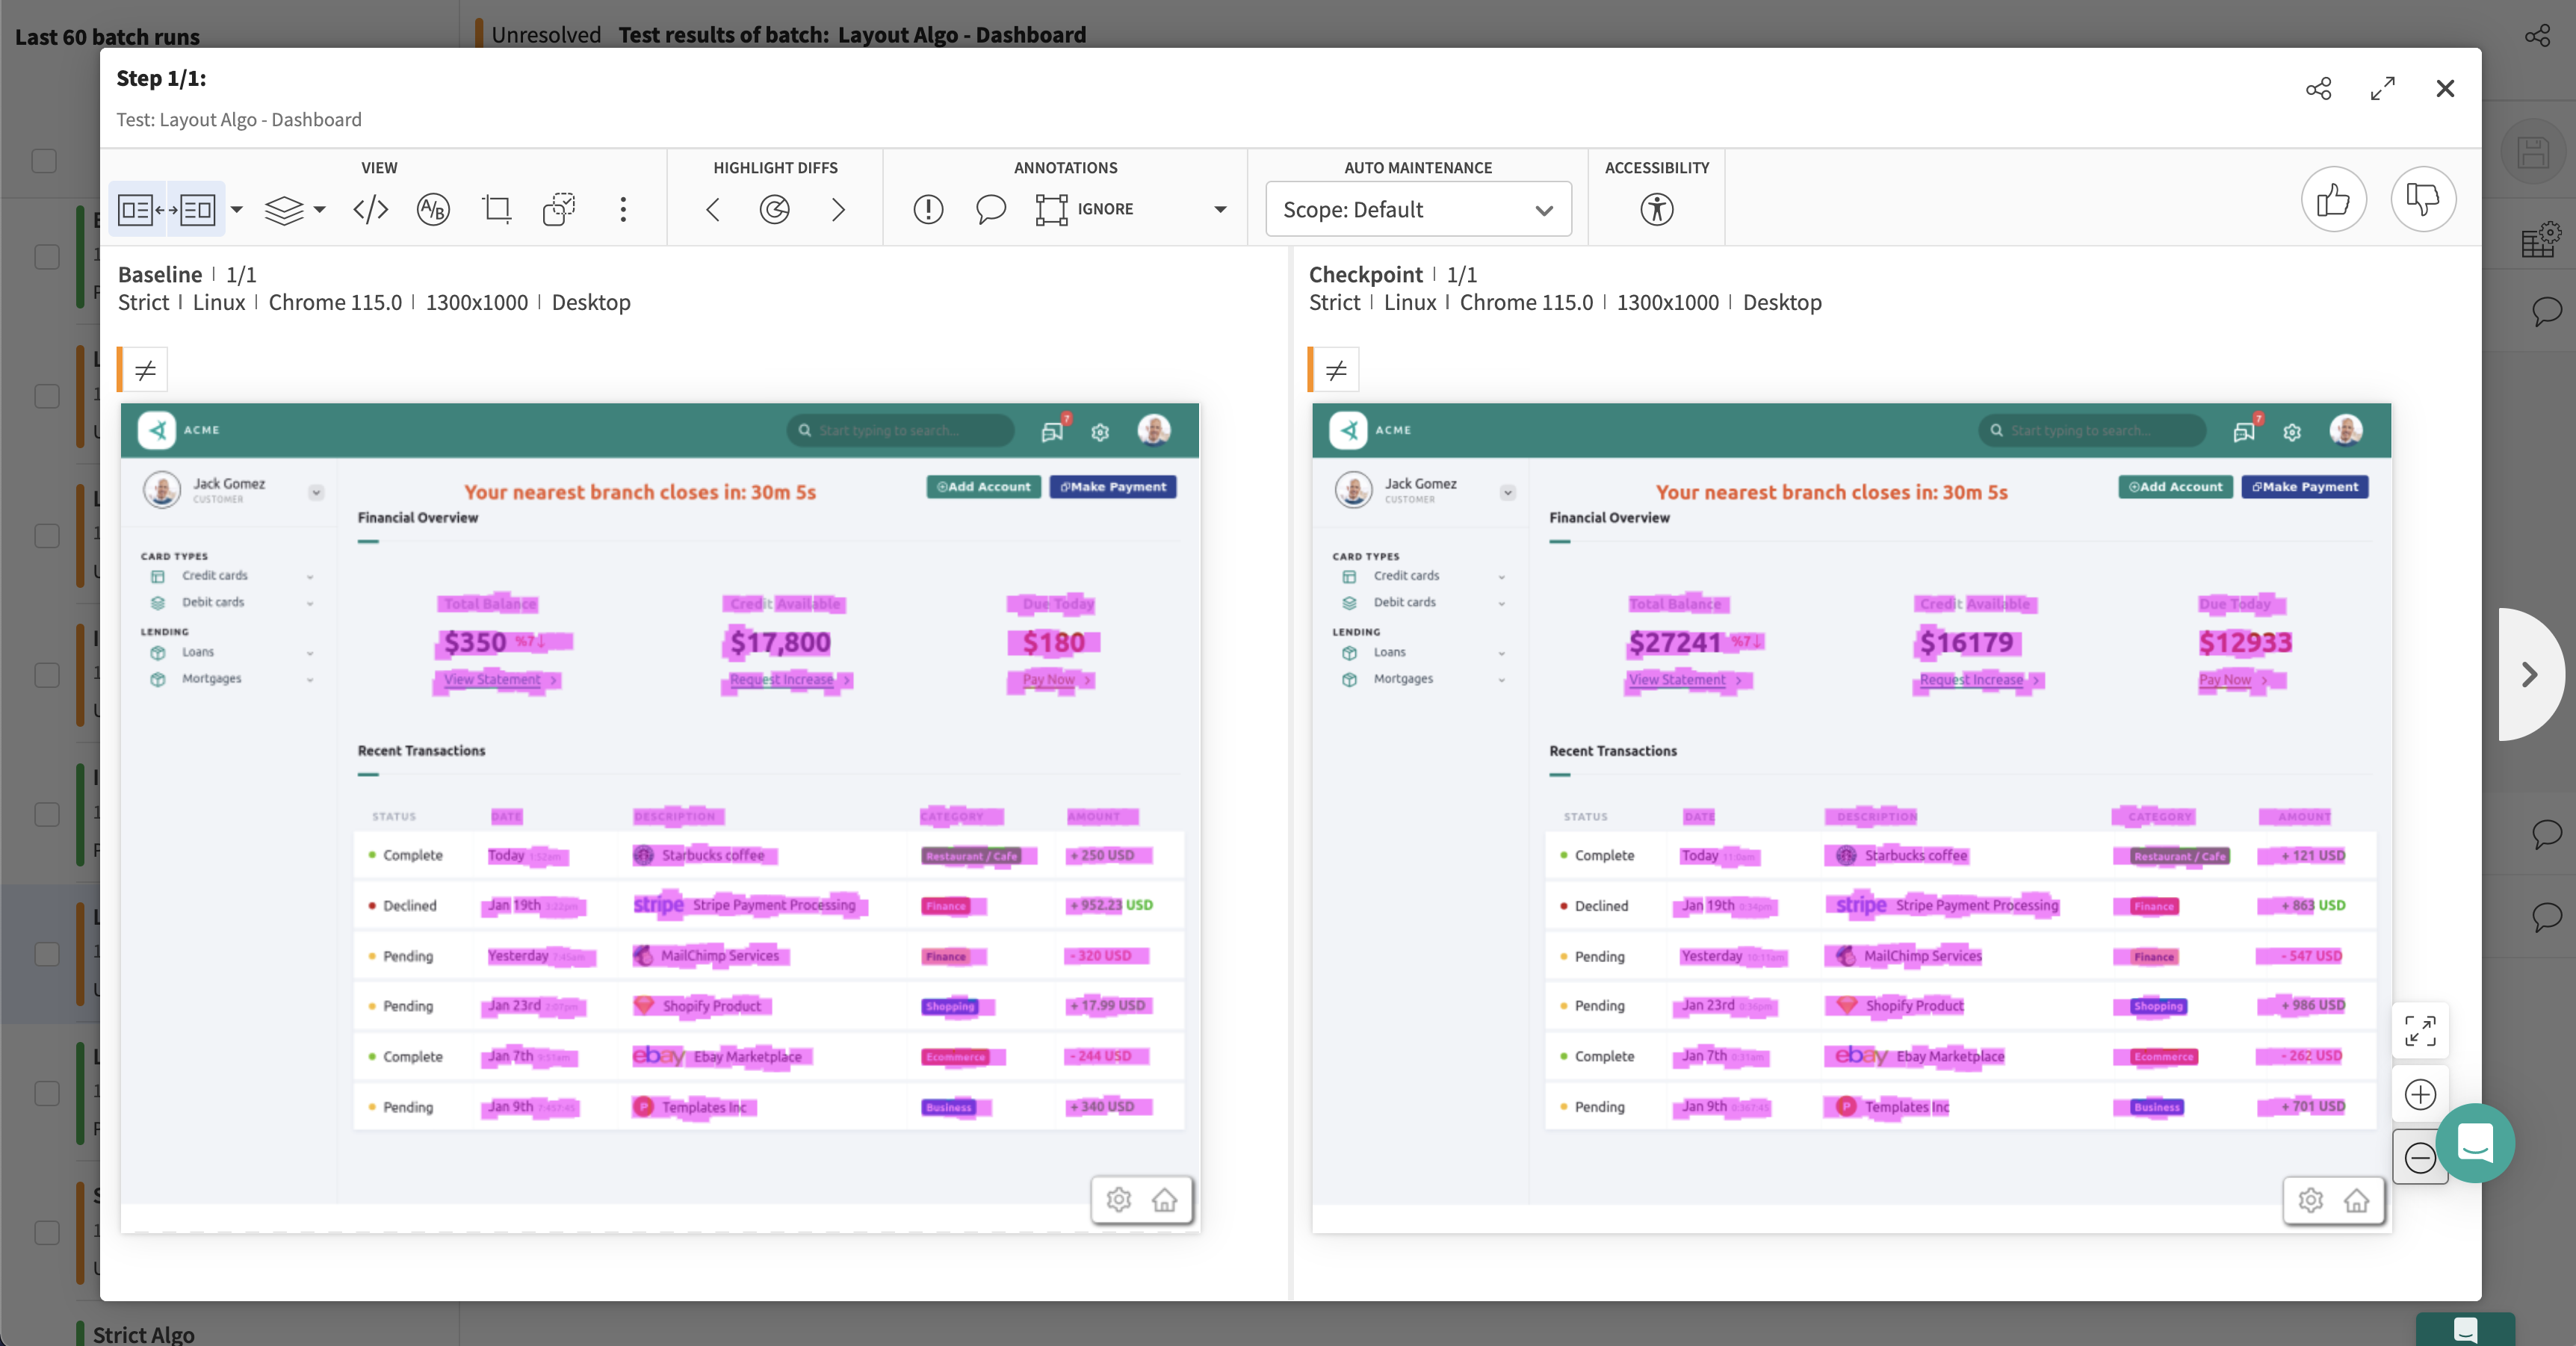This screenshot has width=2576, height=1346.
Task: Click the share icon in step dialog
Action: (x=2318, y=89)
